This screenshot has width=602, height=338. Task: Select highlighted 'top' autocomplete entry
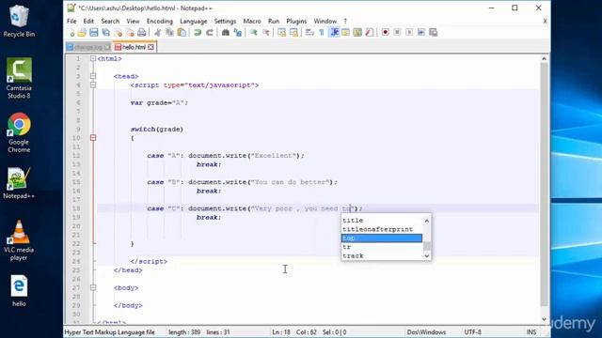click(382, 238)
